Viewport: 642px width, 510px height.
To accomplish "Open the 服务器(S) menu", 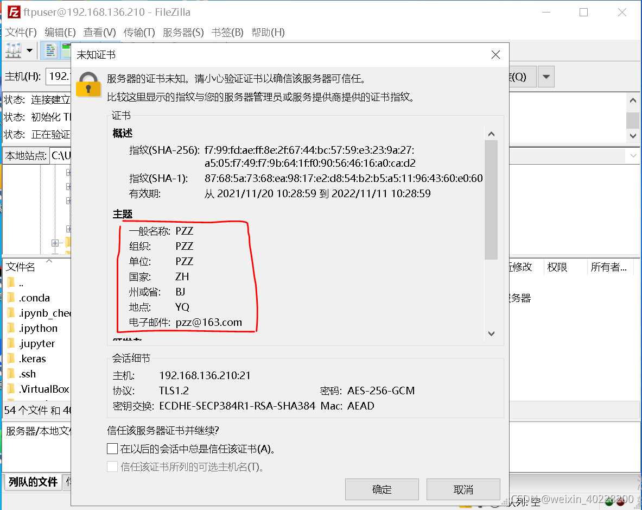I will [x=183, y=32].
